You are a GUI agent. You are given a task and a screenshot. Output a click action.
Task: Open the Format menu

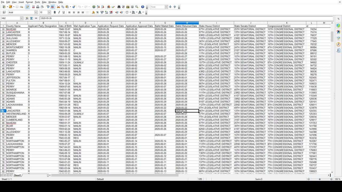(x=29, y=2)
